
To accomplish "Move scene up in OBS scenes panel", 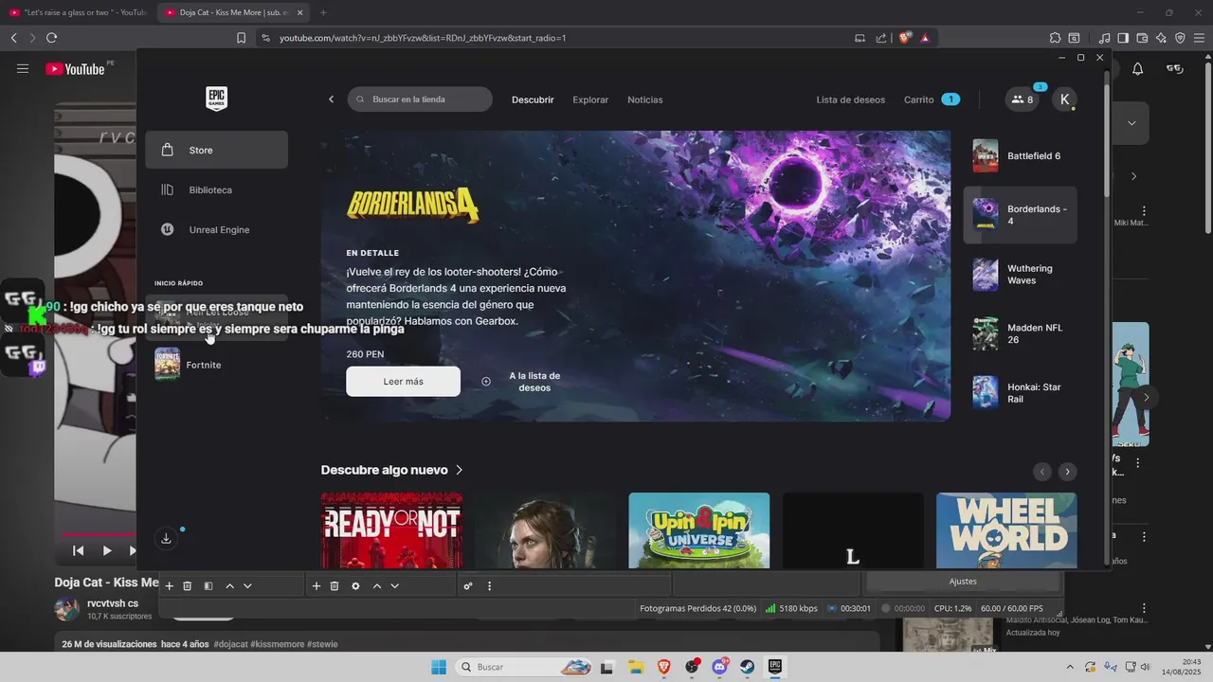I will (229, 586).
